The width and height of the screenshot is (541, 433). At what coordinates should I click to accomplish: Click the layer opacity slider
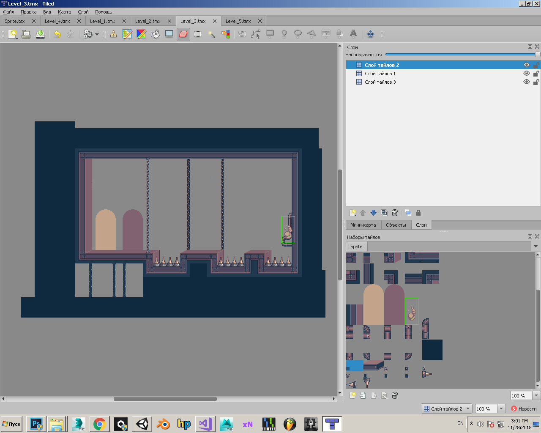[x=461, y=55]
